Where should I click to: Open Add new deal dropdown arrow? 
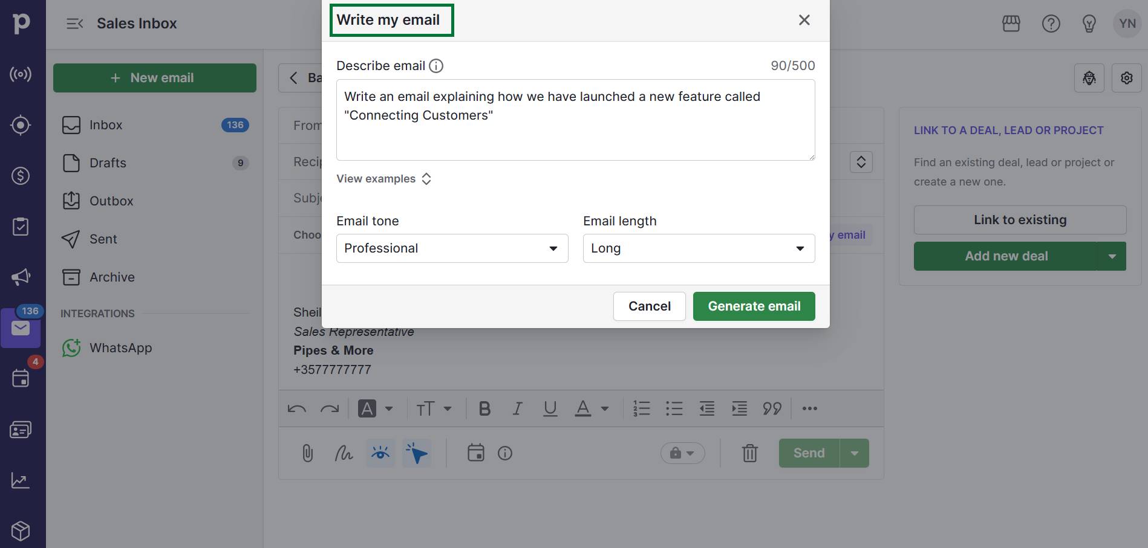point(1112,256)
